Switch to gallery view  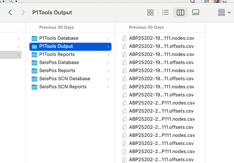click(x=195, y=13)
